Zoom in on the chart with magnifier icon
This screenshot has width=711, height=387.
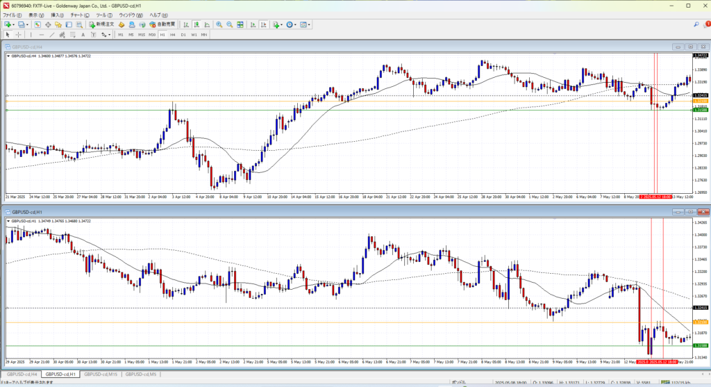[219, 24]
